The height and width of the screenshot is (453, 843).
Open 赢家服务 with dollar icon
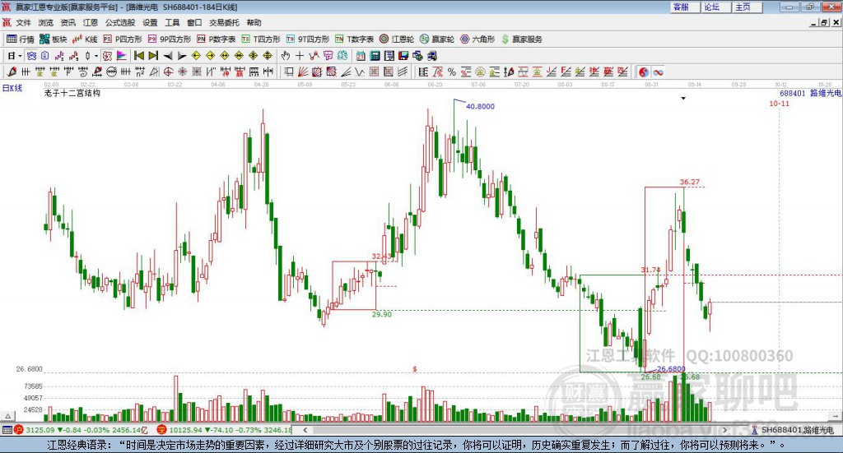(x=521, y=39)
